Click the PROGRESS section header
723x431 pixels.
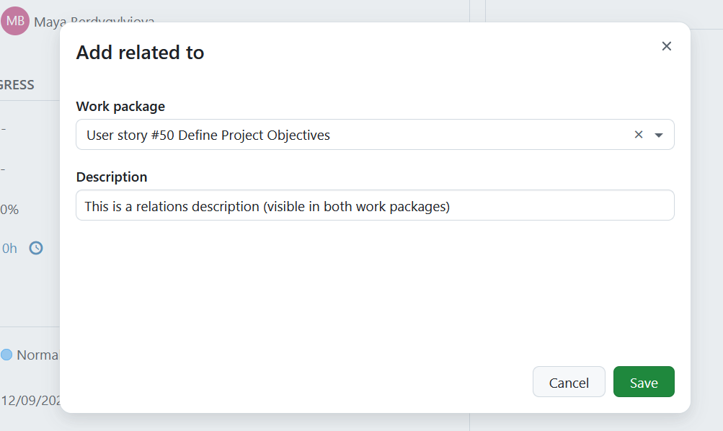17,85
